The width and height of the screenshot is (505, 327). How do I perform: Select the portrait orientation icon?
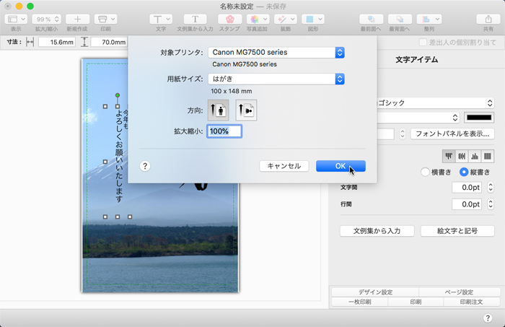(x=218, y=110)
